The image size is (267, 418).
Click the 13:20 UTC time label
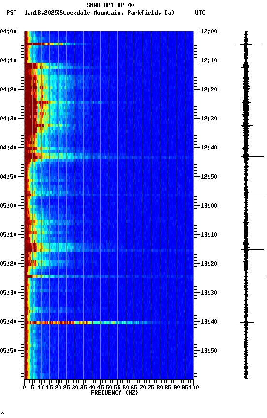click(209, 264)
